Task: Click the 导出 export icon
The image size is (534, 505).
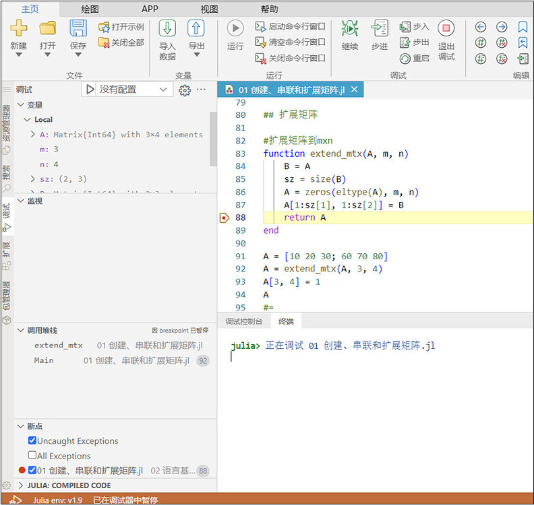Action: (x=196, y=28)
